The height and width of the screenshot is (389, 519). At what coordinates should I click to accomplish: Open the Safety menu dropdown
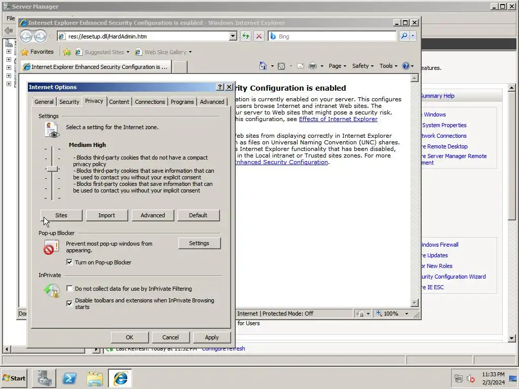pos(363,66)
